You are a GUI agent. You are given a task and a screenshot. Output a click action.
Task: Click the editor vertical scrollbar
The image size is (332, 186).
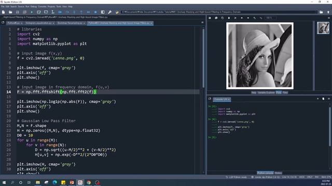[203, 58]
